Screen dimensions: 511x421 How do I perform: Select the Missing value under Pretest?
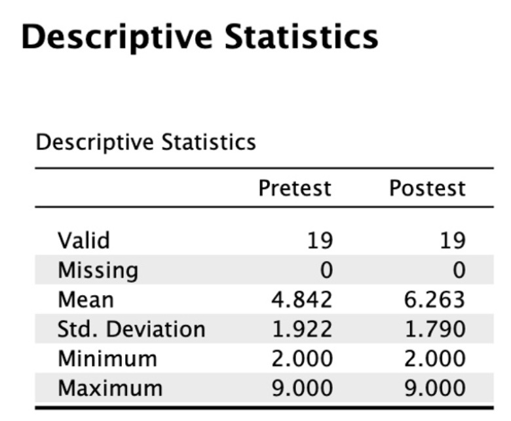click(x=326, y=270)
